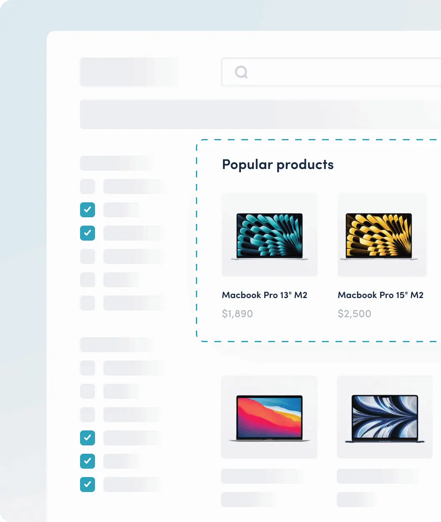Uncheck the second checked box in upper filter group

88,233
